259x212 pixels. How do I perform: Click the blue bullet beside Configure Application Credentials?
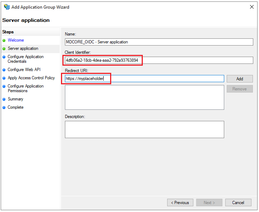(4, 57)
